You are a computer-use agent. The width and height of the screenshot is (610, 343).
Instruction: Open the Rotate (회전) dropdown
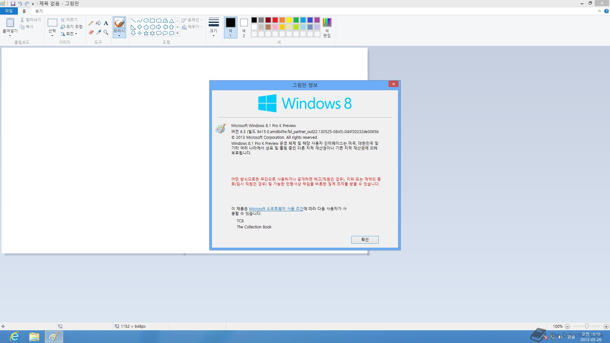tap(69, 34)
